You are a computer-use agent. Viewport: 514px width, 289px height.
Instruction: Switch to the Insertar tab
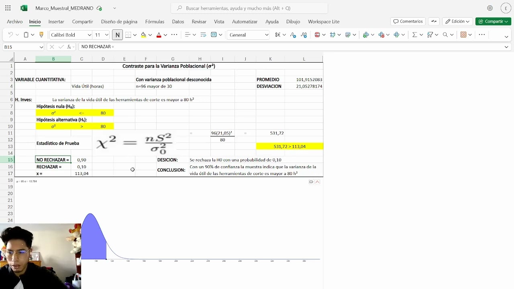56,22
